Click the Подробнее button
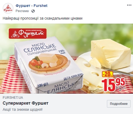The width and height of the screenshot is (133, 114). [x=119, y=104]
